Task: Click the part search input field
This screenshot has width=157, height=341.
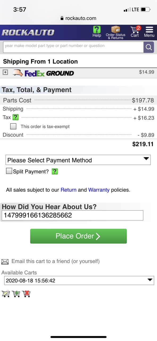Action: click(73, 47)
